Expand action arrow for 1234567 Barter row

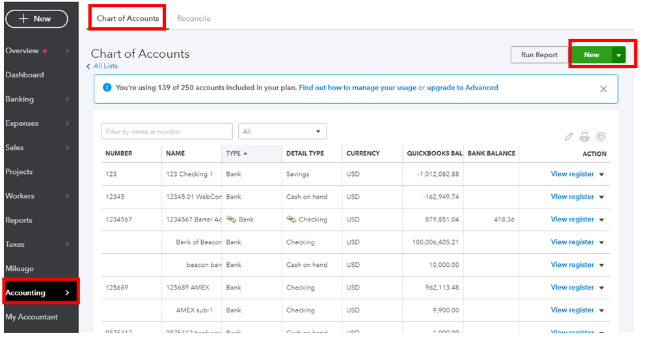point(601,220)
